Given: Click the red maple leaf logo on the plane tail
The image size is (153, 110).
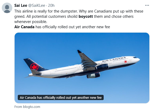Looking at the screenshot, I should [x=34, y=67].
